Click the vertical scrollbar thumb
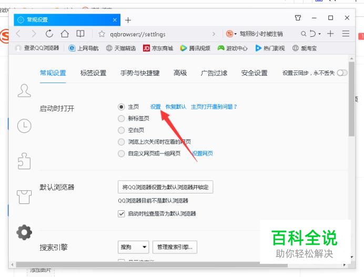Image resolution: width=364 pixels, height=277 pixels. pyautogui.click(x=351, y=99)
